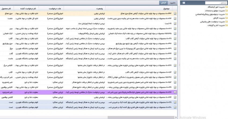This screenshot has height=119, width=228.
Task: Select subject text of request 800184
Action: (148, 72)
